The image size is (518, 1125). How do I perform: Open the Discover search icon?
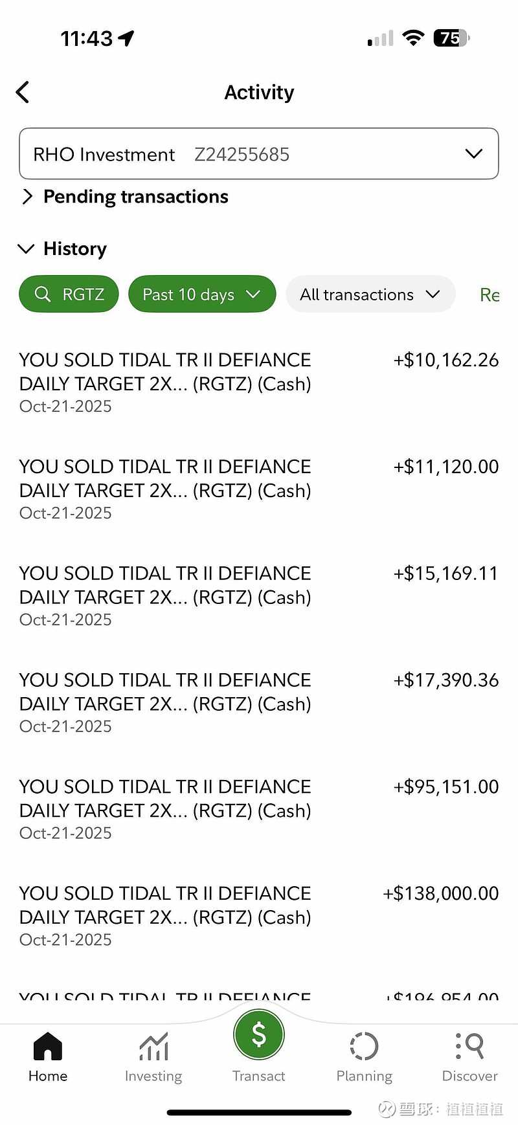[470, 1047]
